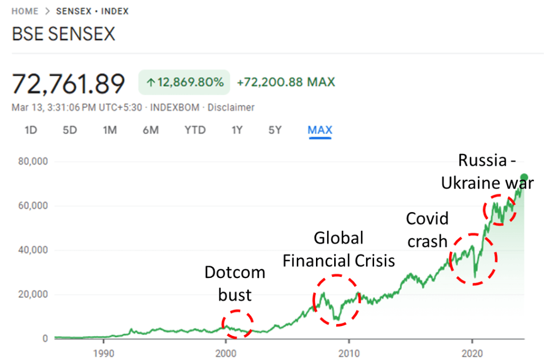The width and height of the screenshot is (546, 364).
Task: Click the Dotcom bust red circle
Action: pyautogui.click(x=237, y=324)
